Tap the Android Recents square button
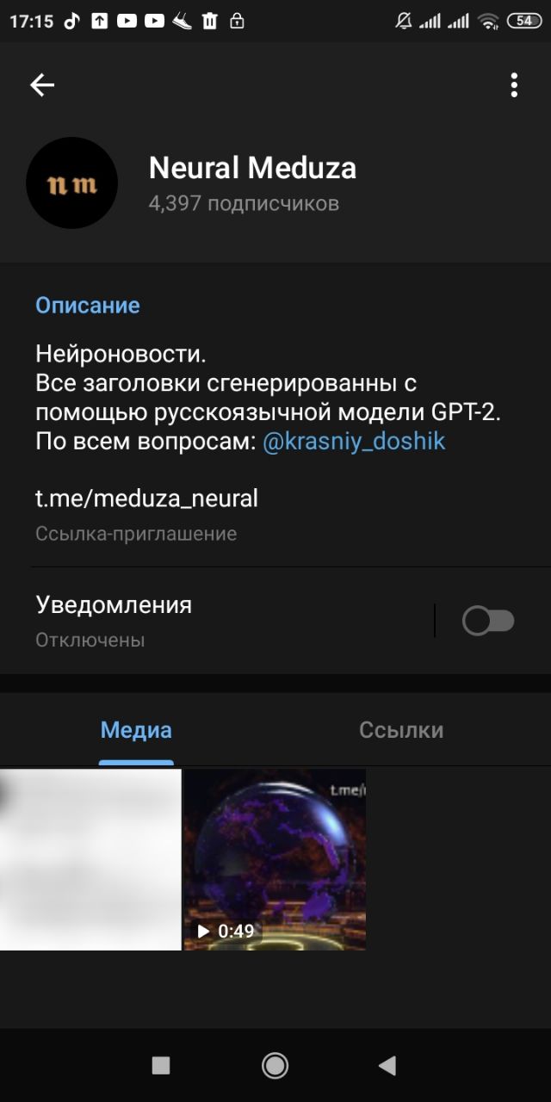Image resolution: width=551 pixels, height=1102 pixels. [x=161, y=1066]
